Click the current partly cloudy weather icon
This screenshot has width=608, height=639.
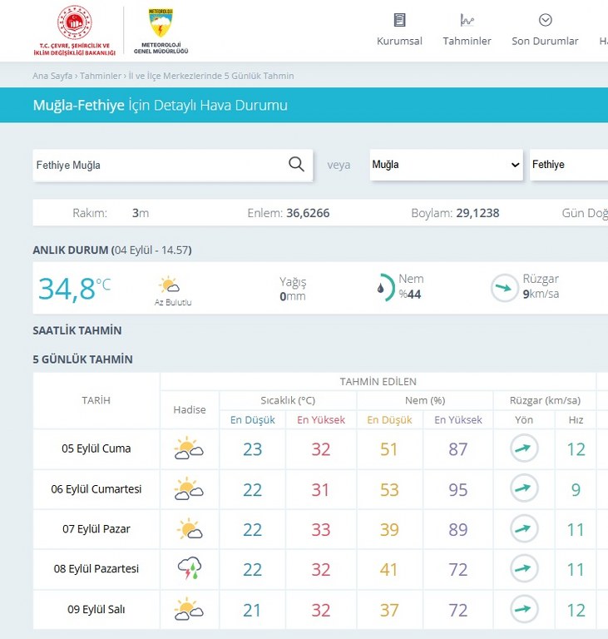[x=171, y=286]
